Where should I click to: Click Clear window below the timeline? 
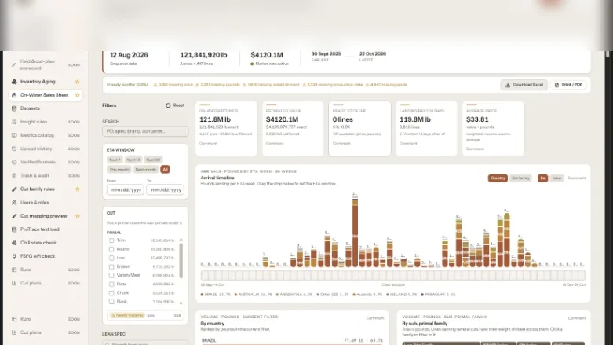coord(393,285)
